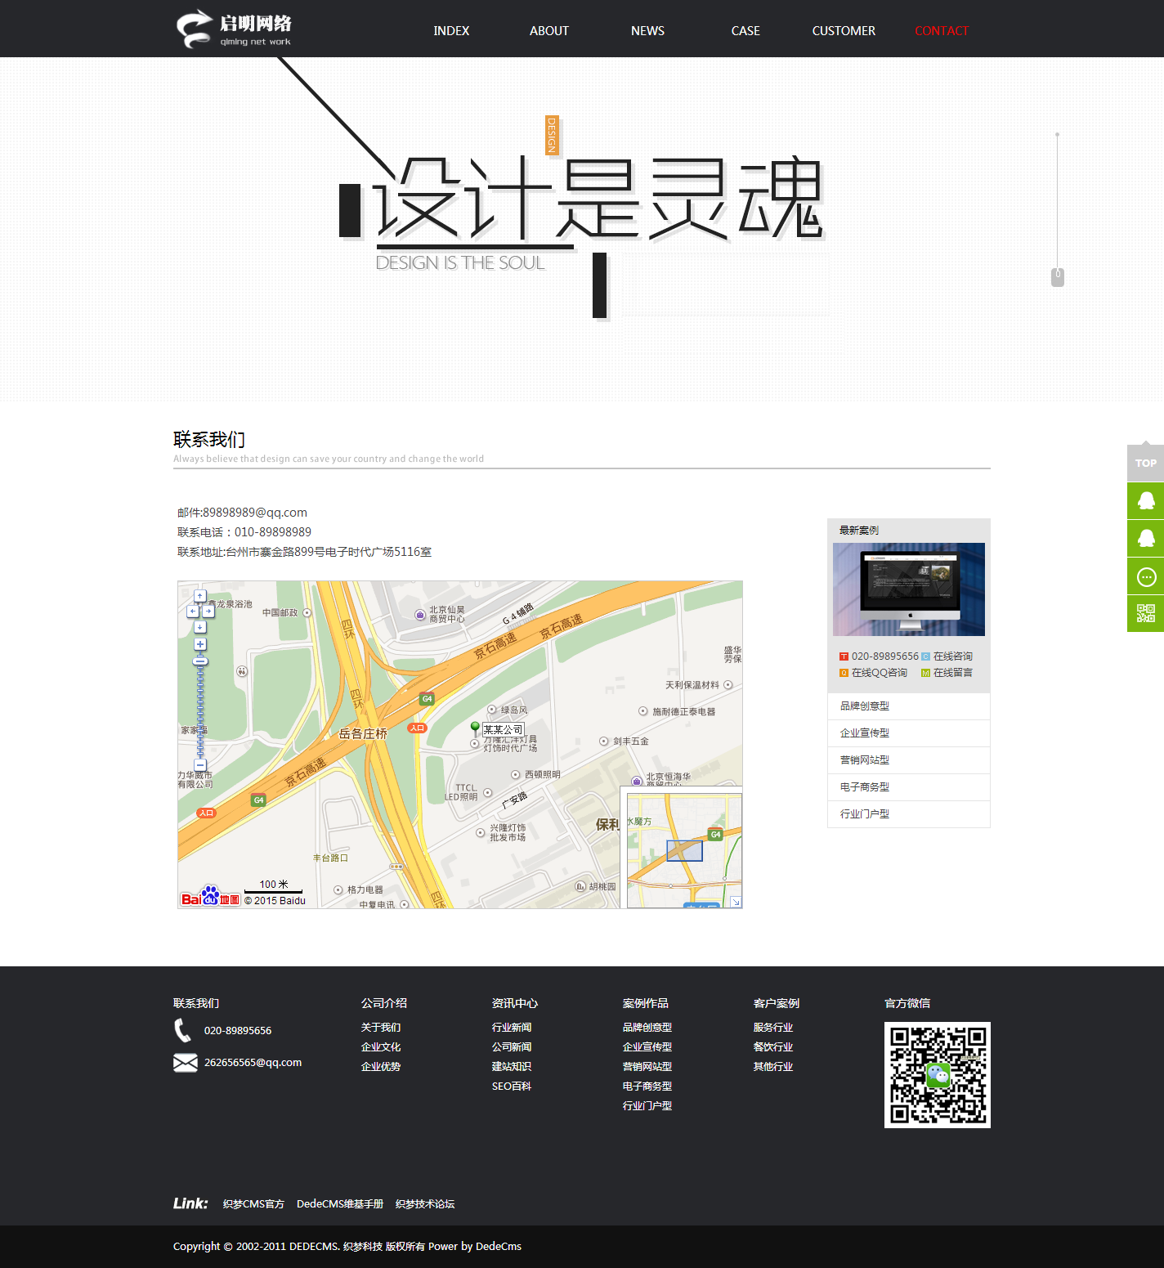Image resolution: width=1164 pixels, height=1268 pixels.
Task: Zoom in the map with plus button
Action: point(200,645)
